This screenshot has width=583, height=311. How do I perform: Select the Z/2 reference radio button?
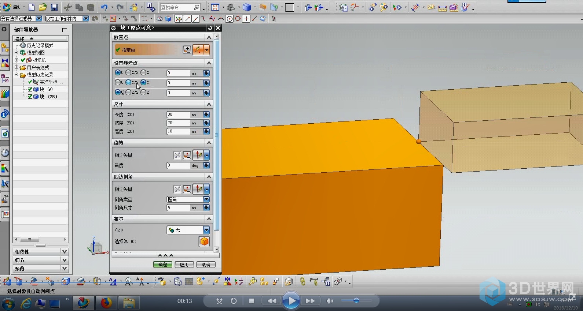[x=128, y=93]
